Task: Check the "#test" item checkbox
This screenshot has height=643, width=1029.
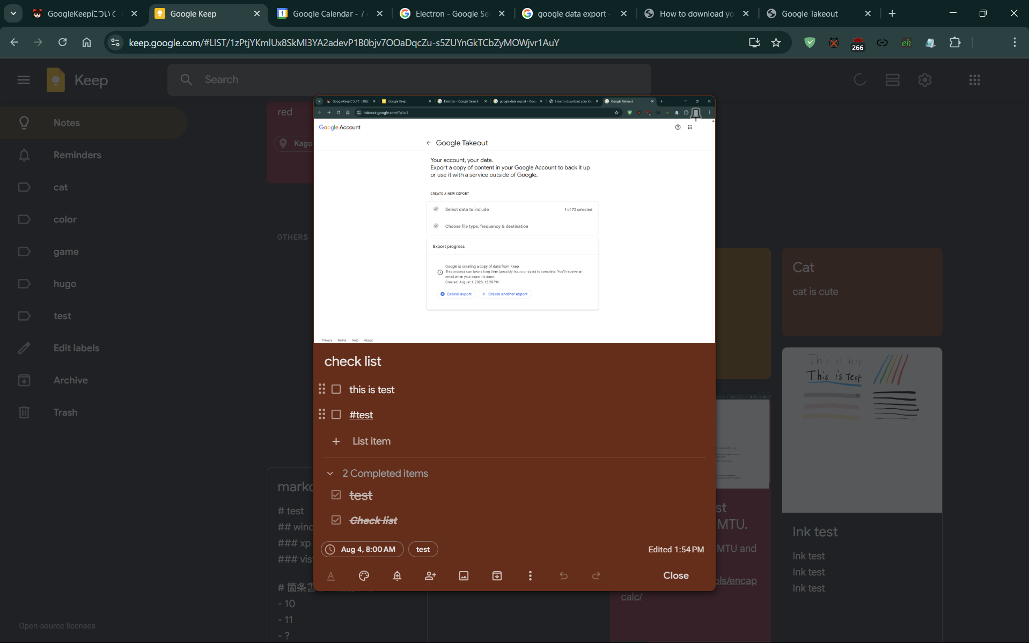Action: (x=336, y=415)
